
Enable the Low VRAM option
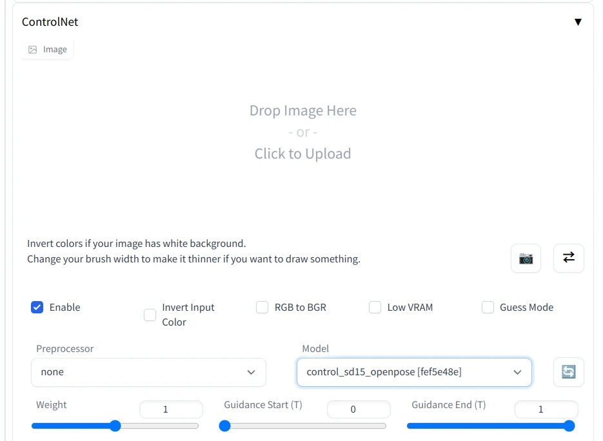tap(375, 308)
